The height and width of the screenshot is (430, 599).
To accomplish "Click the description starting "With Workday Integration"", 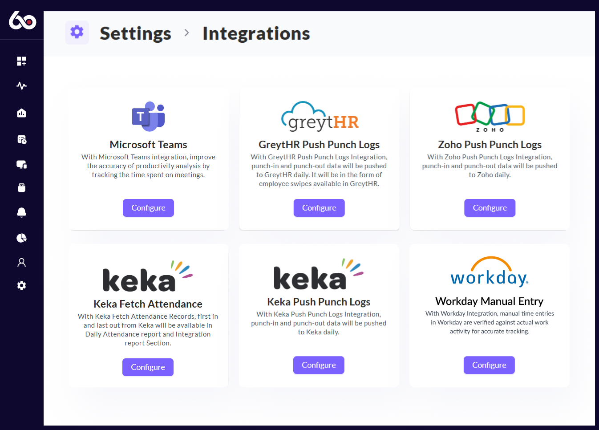I will point(490,322).
